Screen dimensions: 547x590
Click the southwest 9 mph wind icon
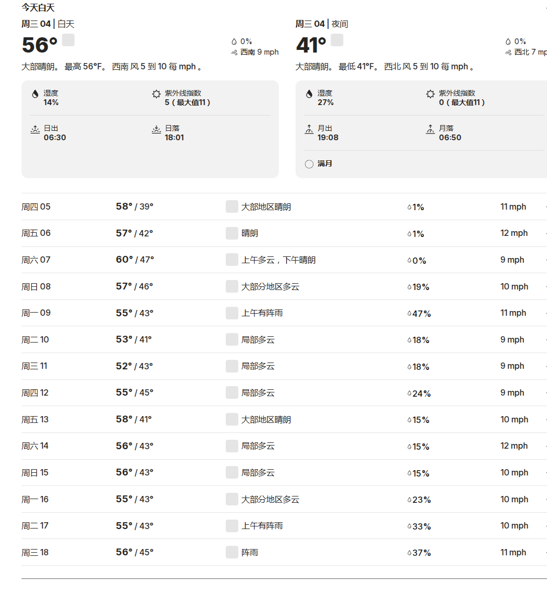click(x=234, y=53)
